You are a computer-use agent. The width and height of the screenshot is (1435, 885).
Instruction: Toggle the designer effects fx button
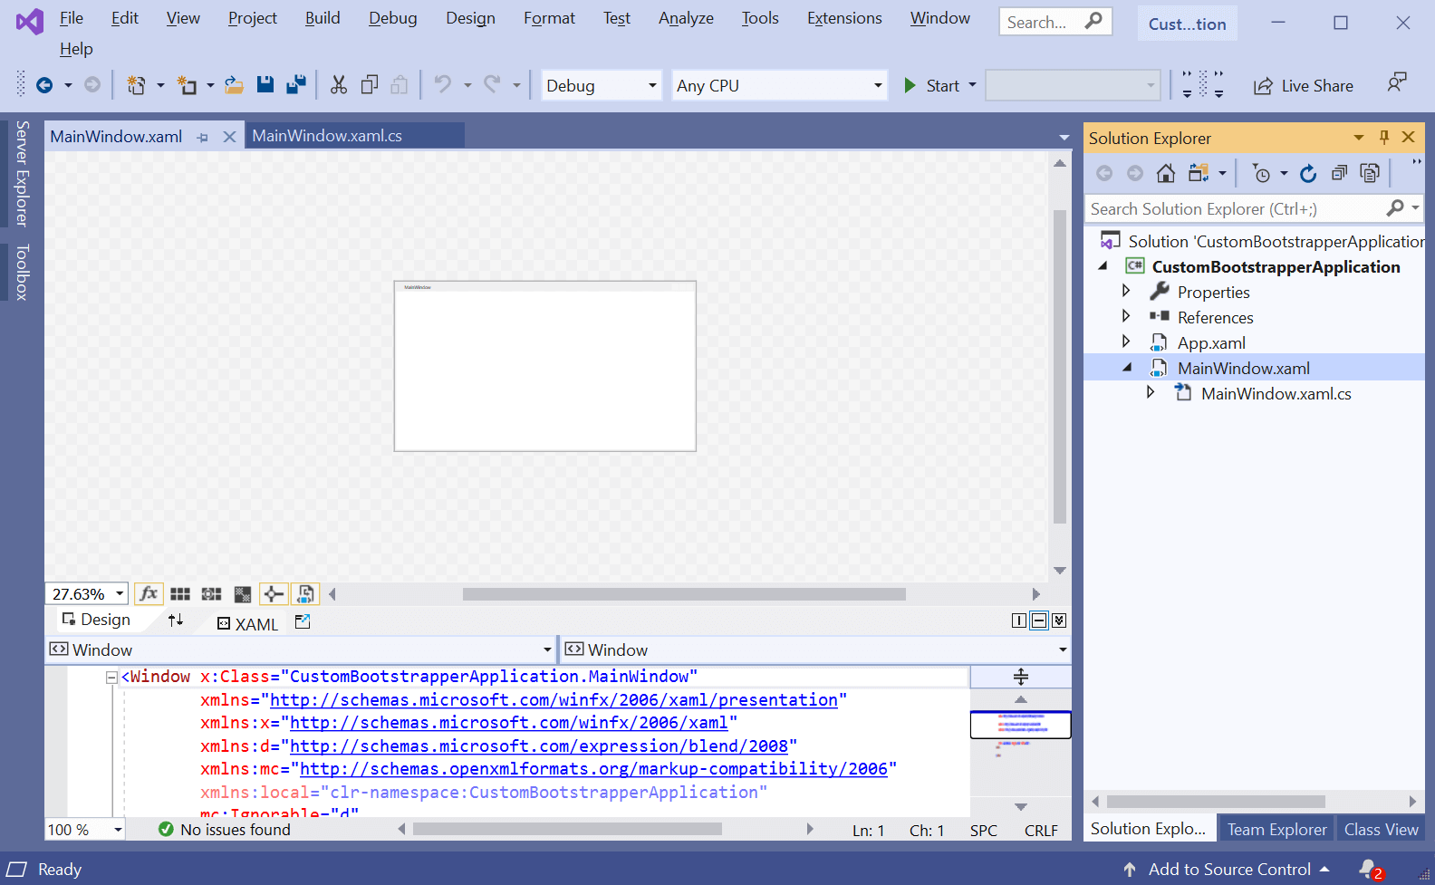(x=149, y=594)
